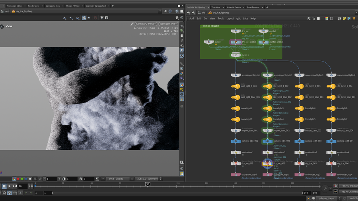
Task: Open the /cam/cam_002 camera dropdown
Action: click(x=168, y=24)
